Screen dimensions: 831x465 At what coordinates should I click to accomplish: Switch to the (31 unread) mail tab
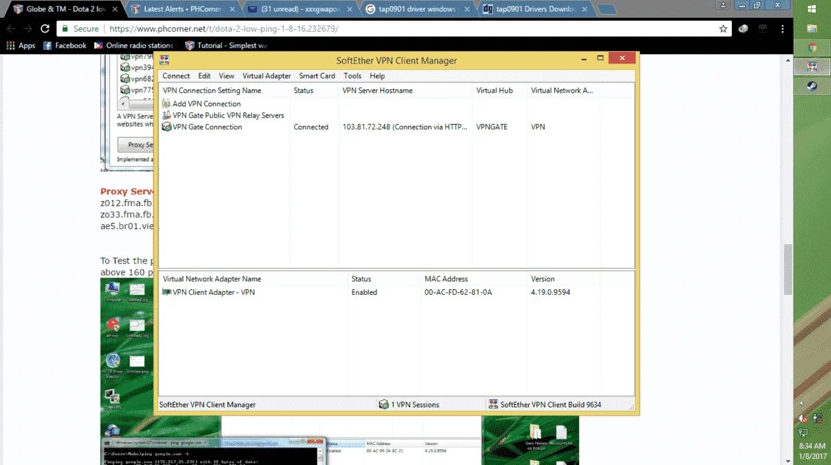pos(299,9)
